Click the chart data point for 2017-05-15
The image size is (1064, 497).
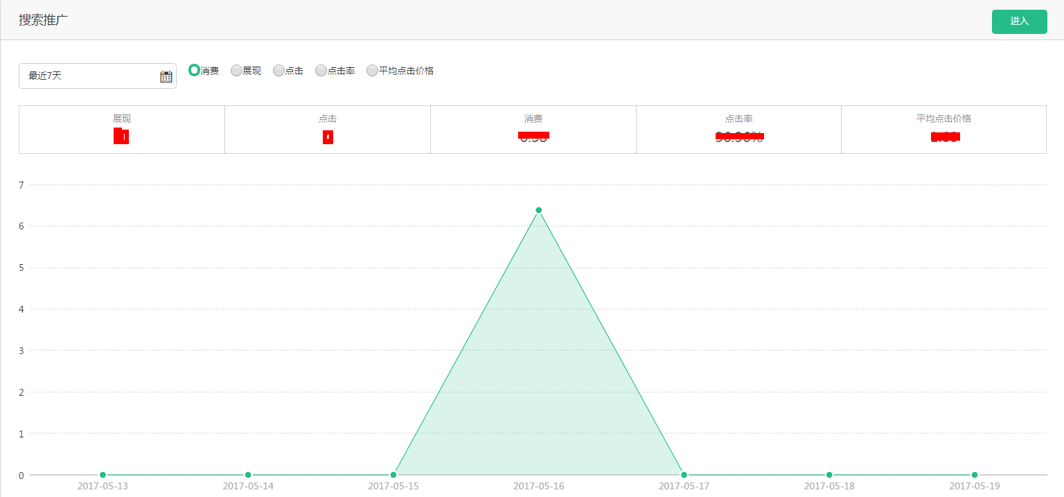pos(393,475)
